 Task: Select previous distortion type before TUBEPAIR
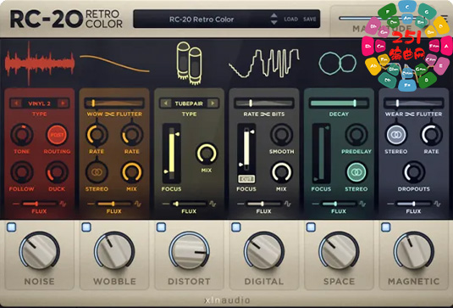coord(166,103)
